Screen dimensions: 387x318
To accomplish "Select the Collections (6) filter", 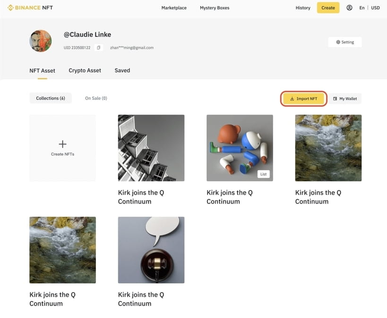I will pos(51,98).
